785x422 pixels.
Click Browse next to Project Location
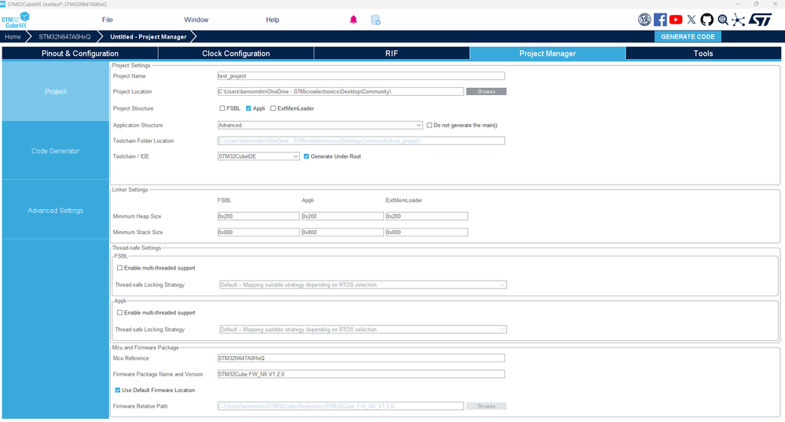[486, 92]
